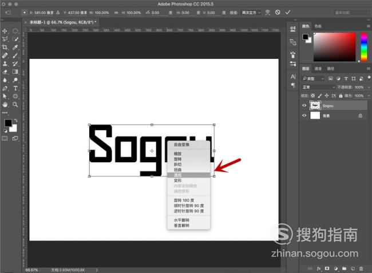This screenshot has height=273, width=372.
Task: Open the layer opacity dropdown arrow
Action: 369,87
